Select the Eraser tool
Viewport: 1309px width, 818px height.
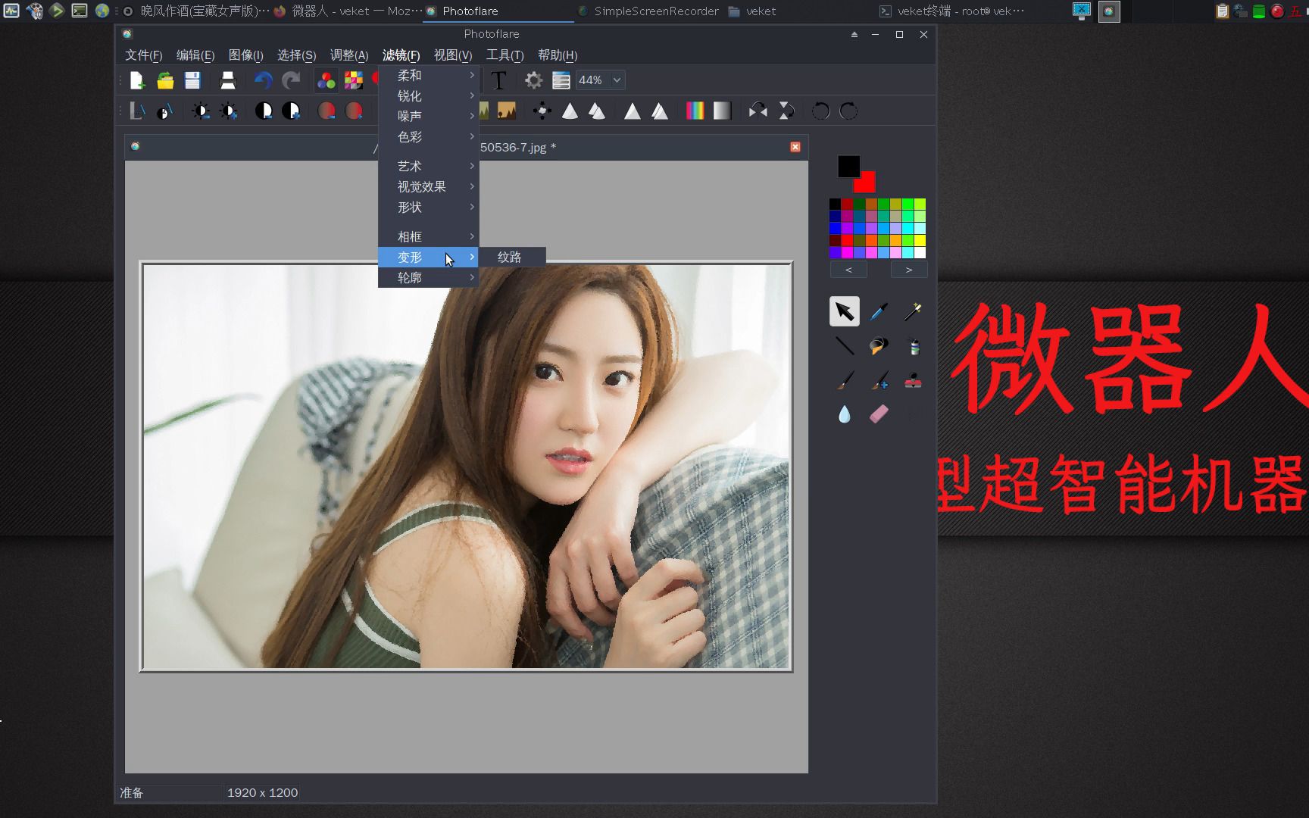[x=879, y=414]
